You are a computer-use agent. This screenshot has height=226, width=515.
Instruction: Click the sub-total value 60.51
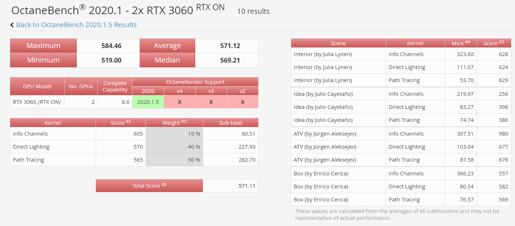(248, 134)
